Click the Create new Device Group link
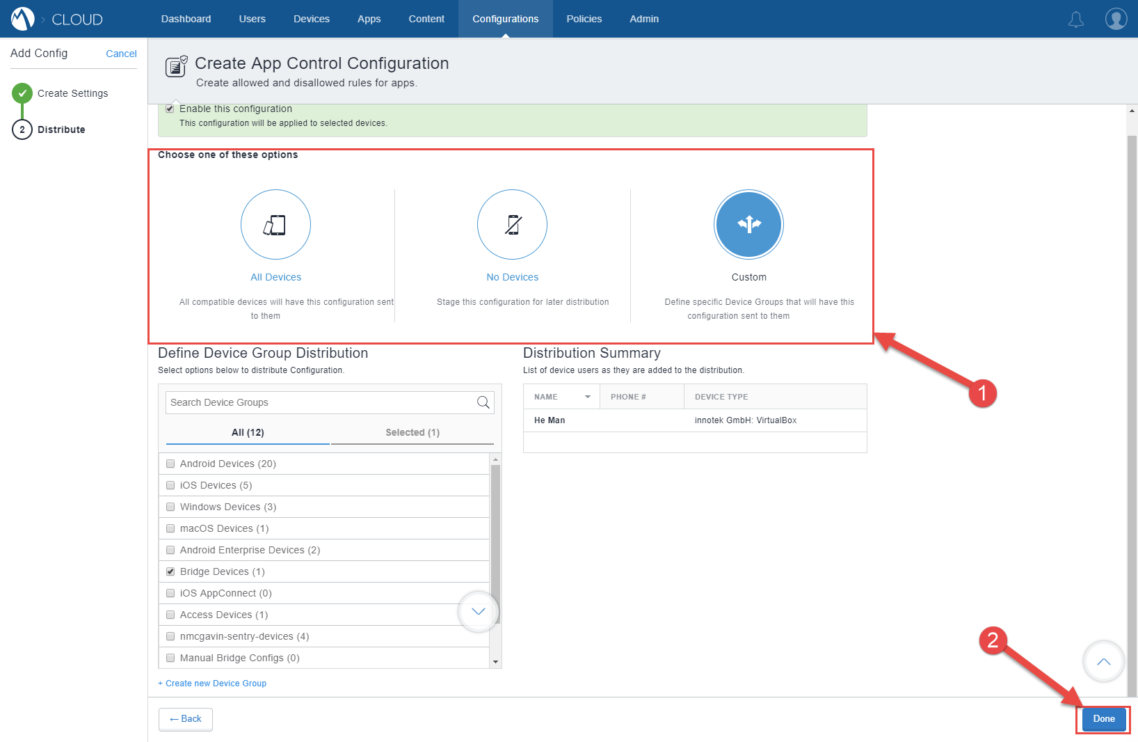 212,683
